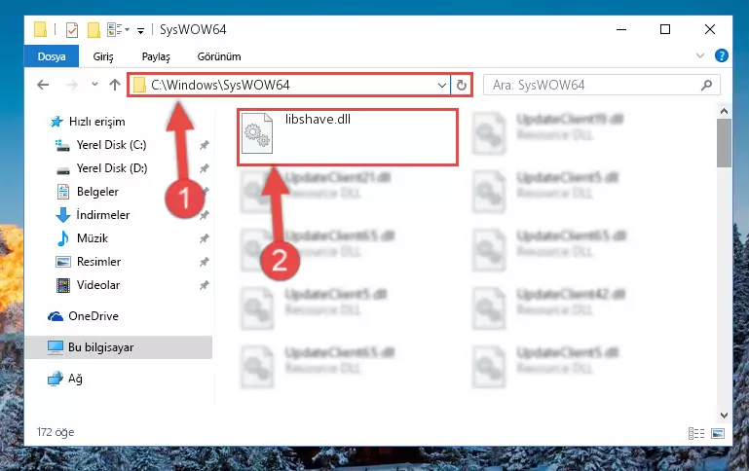Go up one folder level

pos(115,85)
